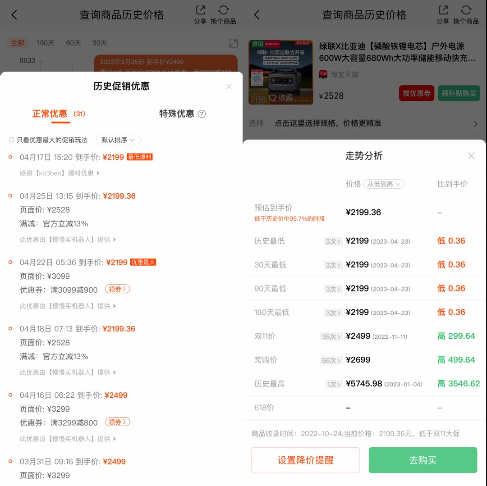Tap the 收藏 heart icon on product image

coord(273,98)
